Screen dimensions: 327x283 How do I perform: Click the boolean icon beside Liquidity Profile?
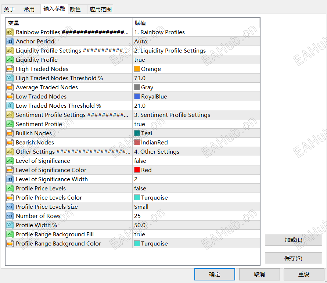pyautogui.click(x=10, y=60)
